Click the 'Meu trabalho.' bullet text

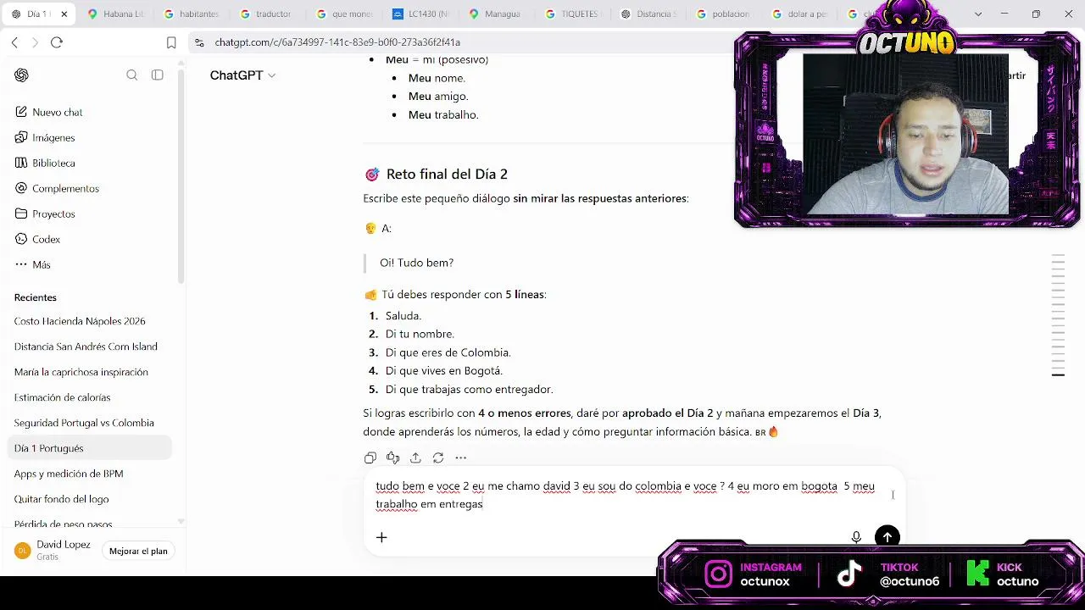[443, 114]
